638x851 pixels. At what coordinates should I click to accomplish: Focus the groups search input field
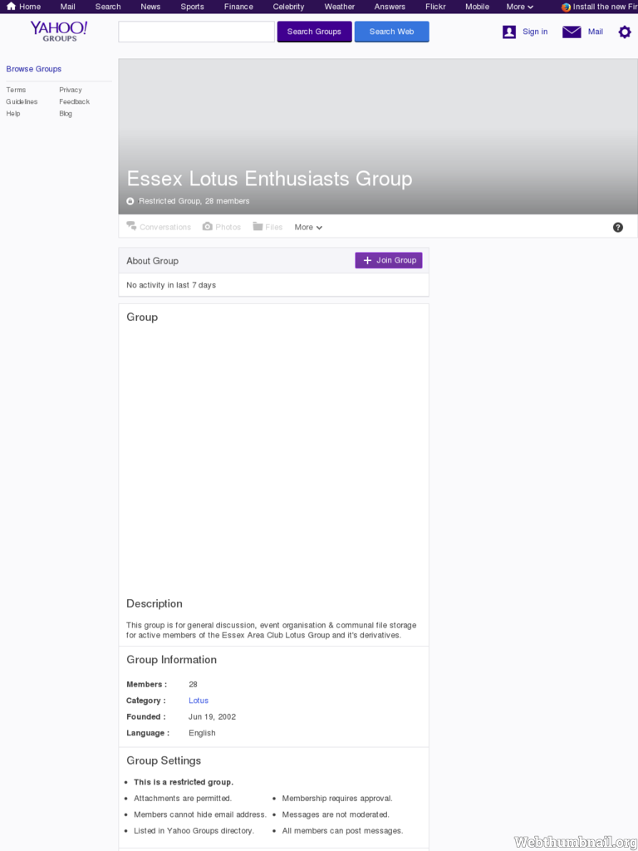[196, 32]
